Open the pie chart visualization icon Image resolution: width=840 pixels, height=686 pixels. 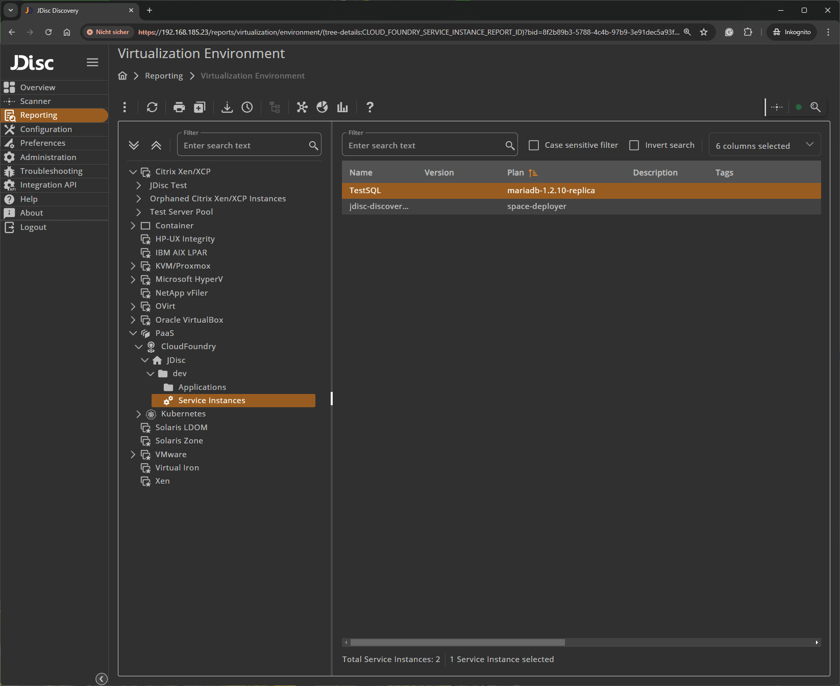click(x=322, y=107)
